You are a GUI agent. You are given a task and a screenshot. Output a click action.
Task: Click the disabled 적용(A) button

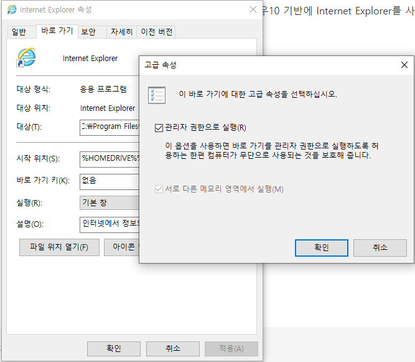point(231,348)
